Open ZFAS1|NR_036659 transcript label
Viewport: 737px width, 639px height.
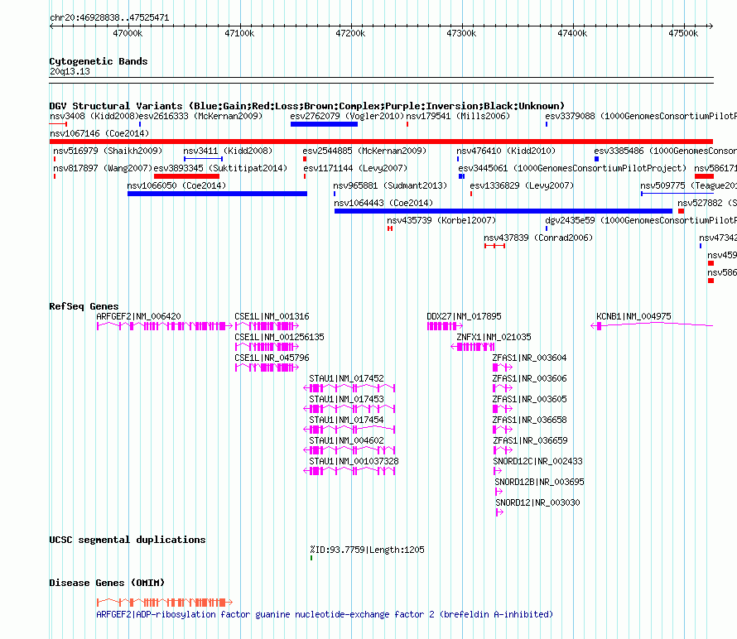pos(530,440)
